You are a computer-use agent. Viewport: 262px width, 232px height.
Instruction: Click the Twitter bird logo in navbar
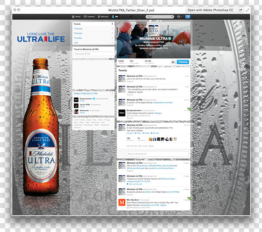[131, 16]
